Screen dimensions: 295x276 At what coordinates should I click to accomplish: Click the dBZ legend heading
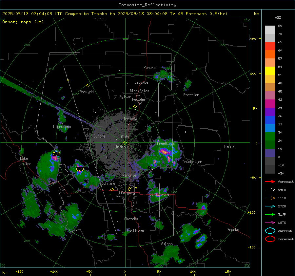click(x=278, y=17)
